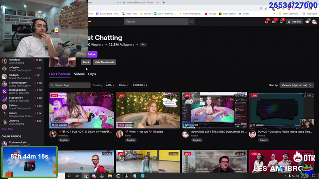Switch to the Clips tab
Viewport: 319px width, 179px height.
click(92, 74)
